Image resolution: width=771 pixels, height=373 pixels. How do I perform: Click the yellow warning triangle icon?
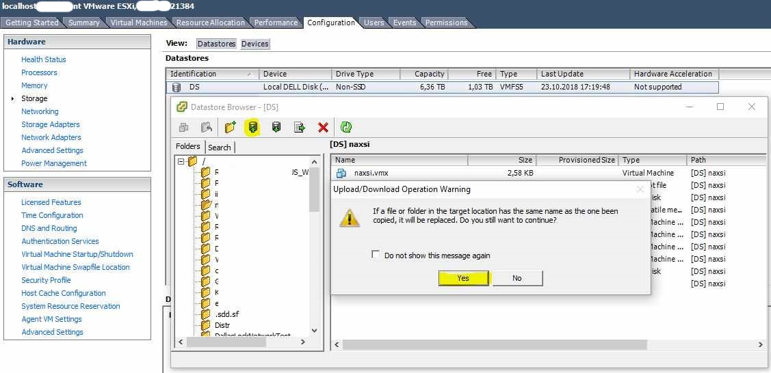[350, 217]
